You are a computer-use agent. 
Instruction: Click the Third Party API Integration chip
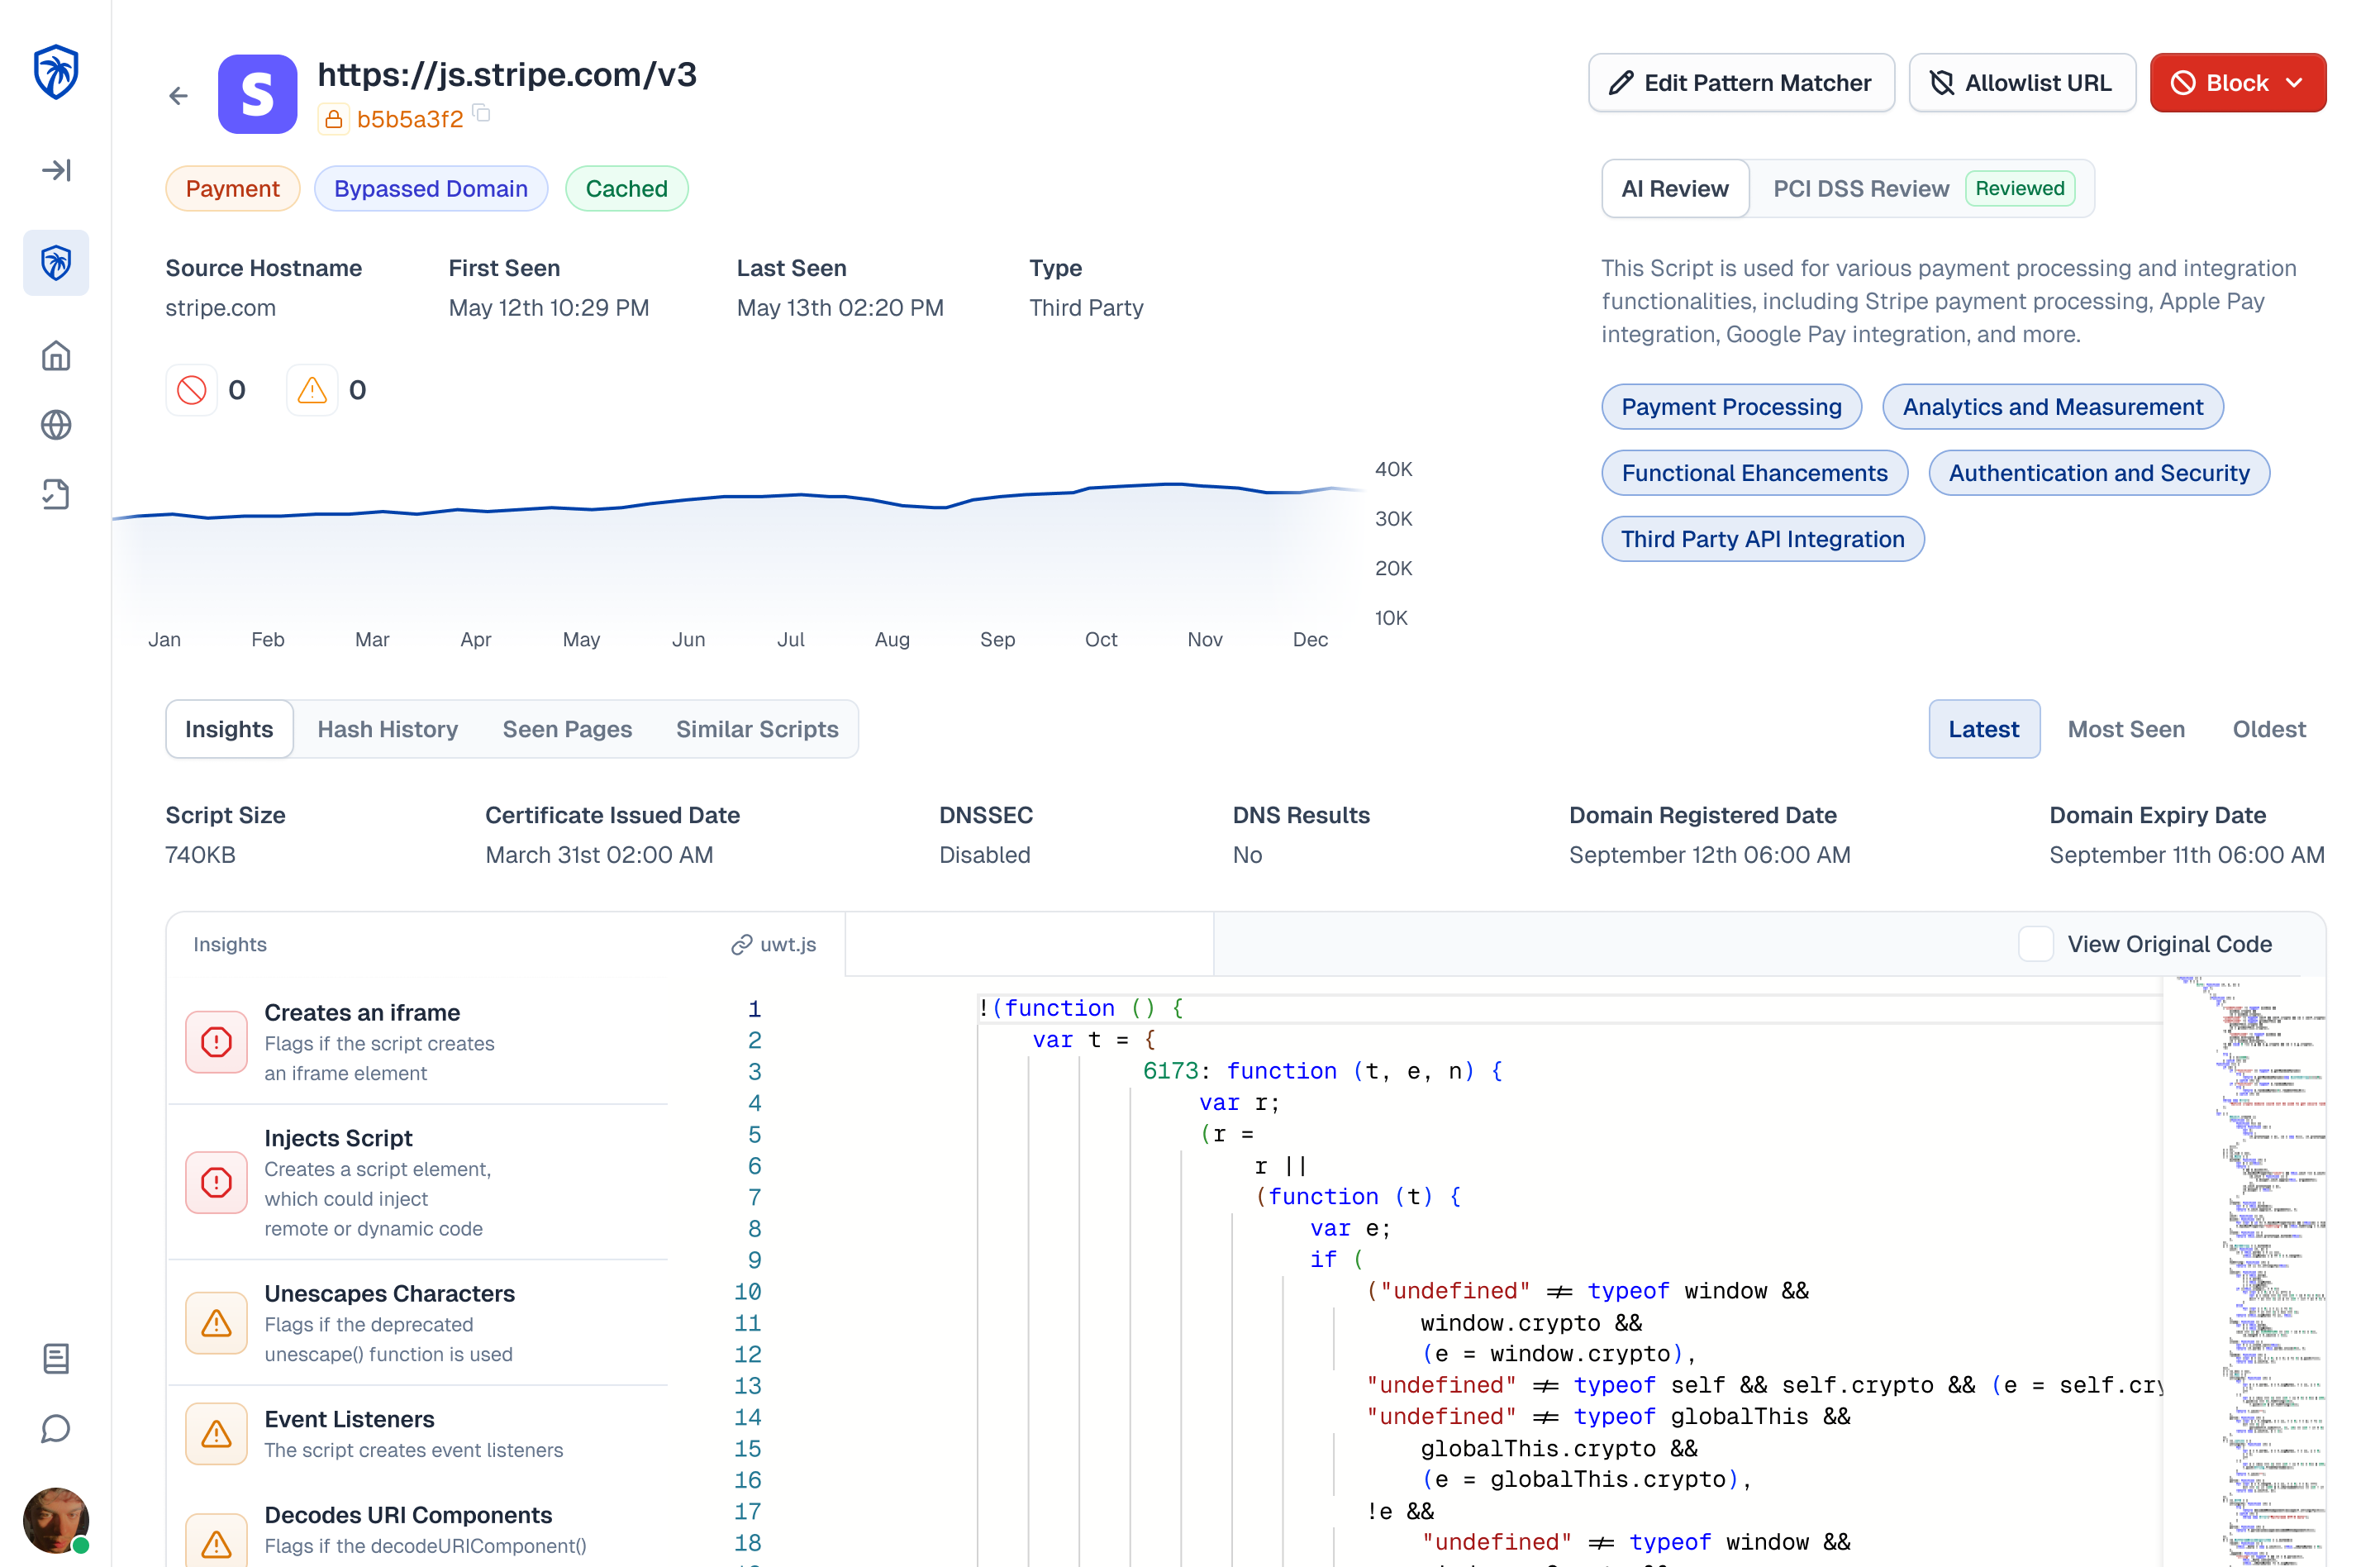pos(1763,539)
